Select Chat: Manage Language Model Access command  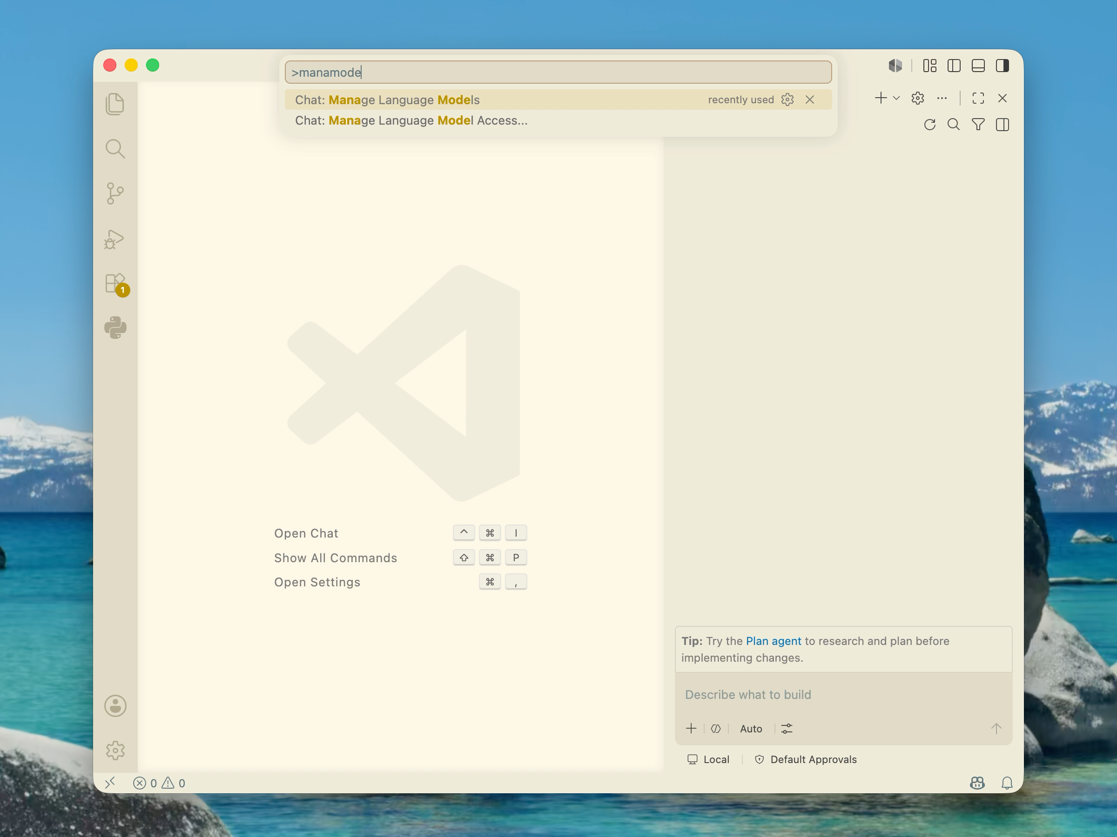point(558,120)
